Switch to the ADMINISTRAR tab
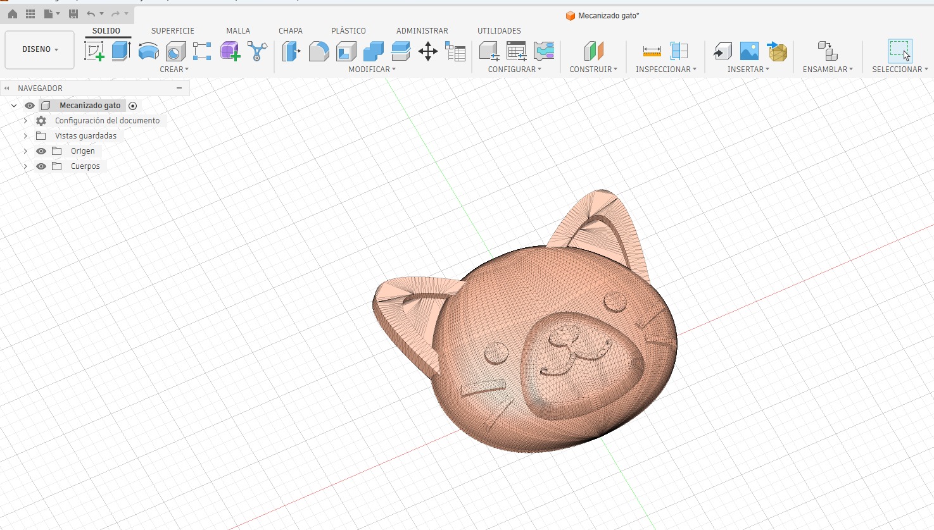934x530 pixels. point(422,30)
